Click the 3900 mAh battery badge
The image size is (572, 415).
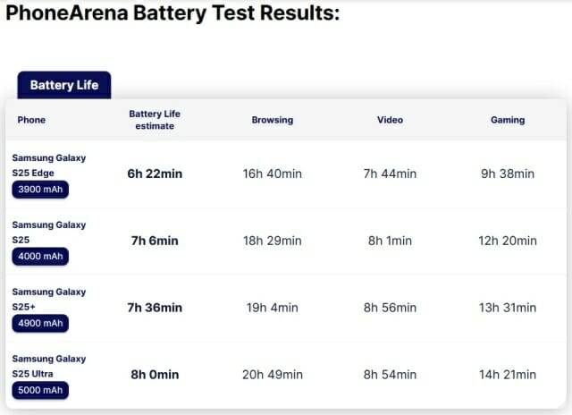(x=40, y=190)
